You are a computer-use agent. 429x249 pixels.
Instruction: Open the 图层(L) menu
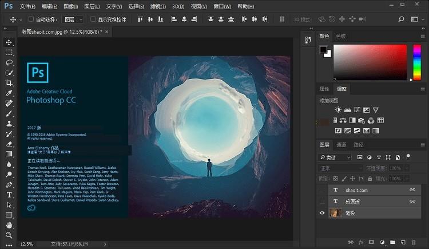click(92, 6)
